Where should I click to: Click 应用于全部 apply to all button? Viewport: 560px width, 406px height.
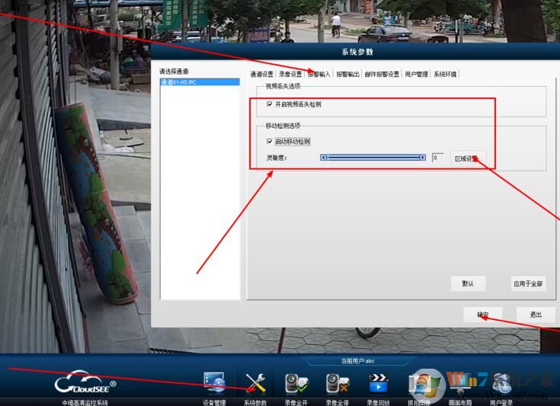528,283
